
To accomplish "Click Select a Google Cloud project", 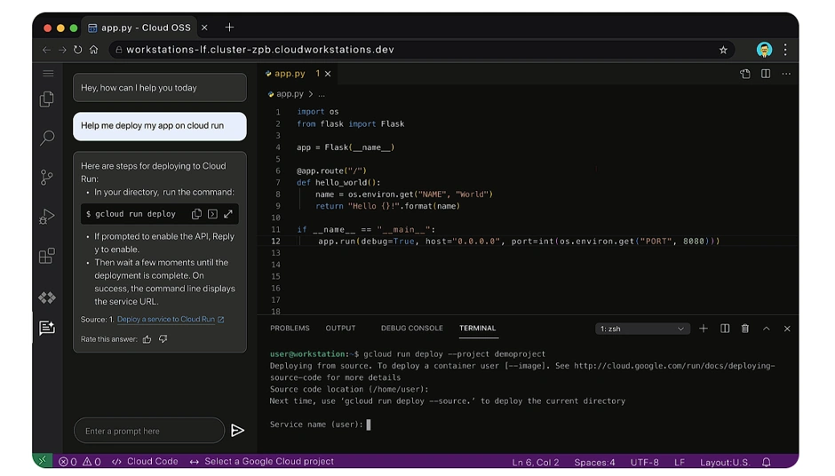I will (x=262, y=462).
